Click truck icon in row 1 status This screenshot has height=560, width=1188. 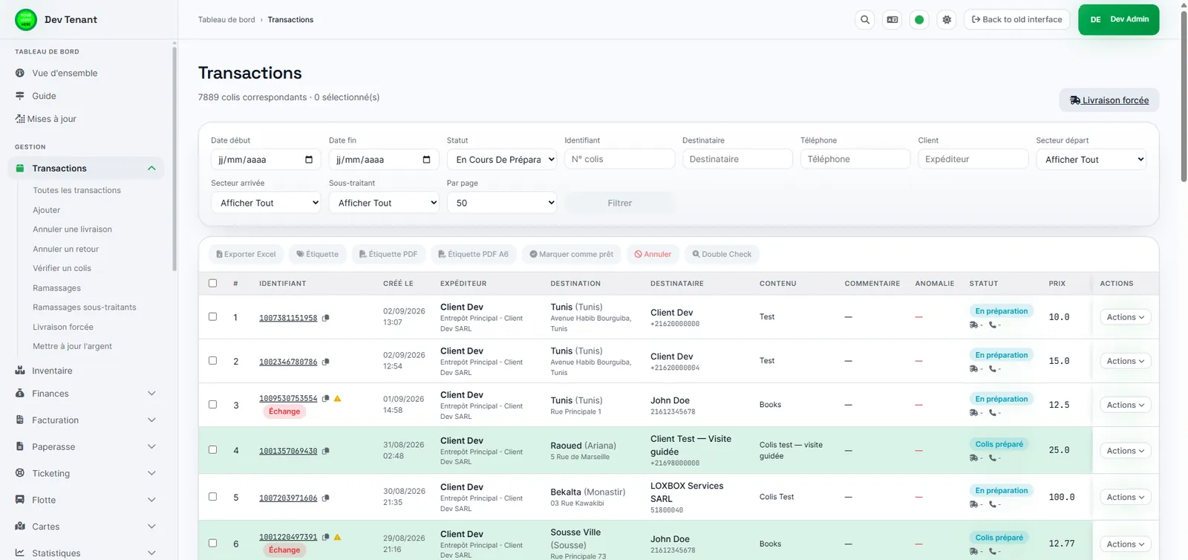[973, 325]
